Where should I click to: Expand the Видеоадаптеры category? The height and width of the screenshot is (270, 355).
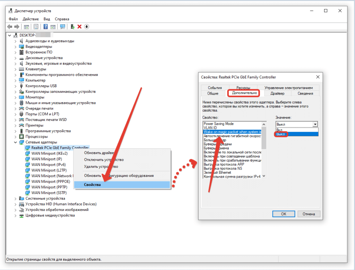click(15, 47)
